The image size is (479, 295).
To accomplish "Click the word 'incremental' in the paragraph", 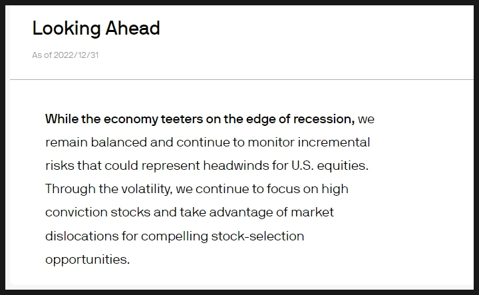I will [333, 142].
